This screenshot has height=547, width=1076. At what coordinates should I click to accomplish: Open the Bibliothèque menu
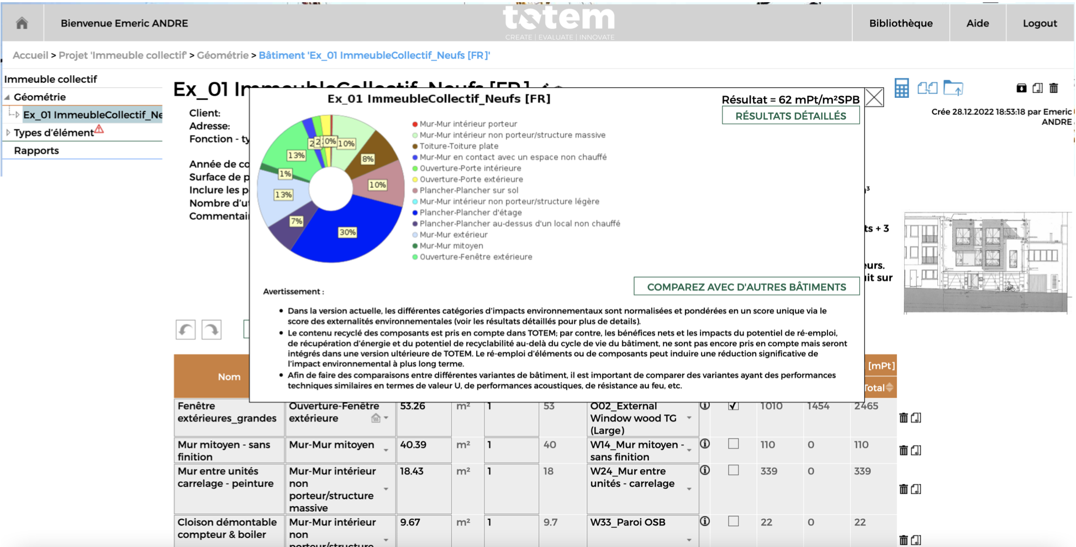pyautogui.click(x=901, y=23)
